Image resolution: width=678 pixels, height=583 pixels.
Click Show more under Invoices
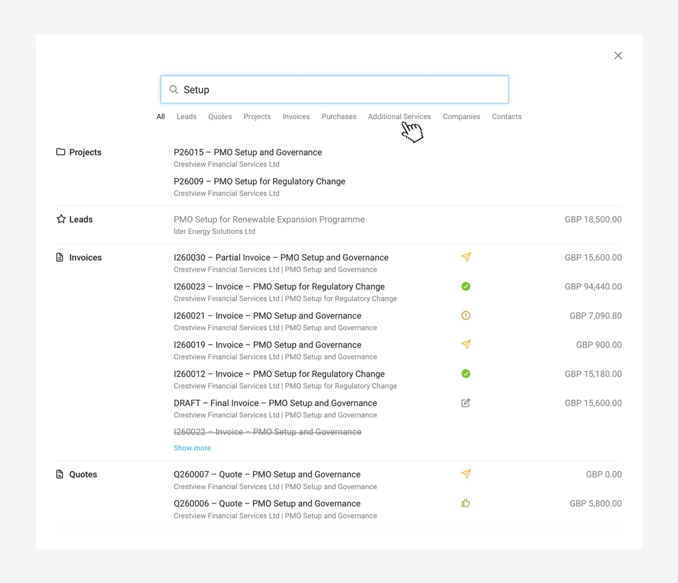click(192, 448)
